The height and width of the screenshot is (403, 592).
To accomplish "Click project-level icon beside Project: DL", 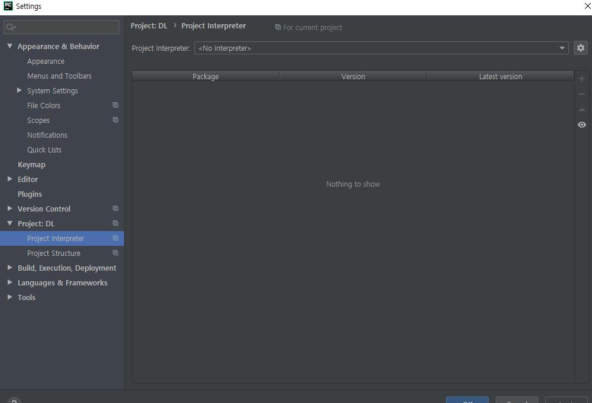I will (116, 223).
